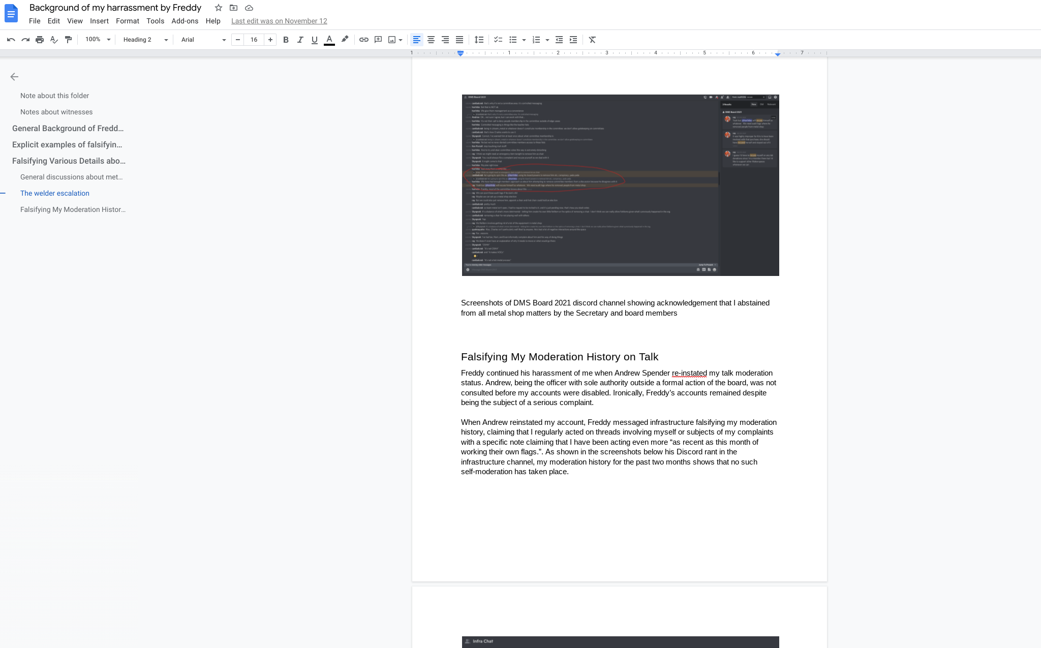Open the zoom level dropdown
Image resolution: width=1041 pixels, height=648 pixels.
click(98, 40)
